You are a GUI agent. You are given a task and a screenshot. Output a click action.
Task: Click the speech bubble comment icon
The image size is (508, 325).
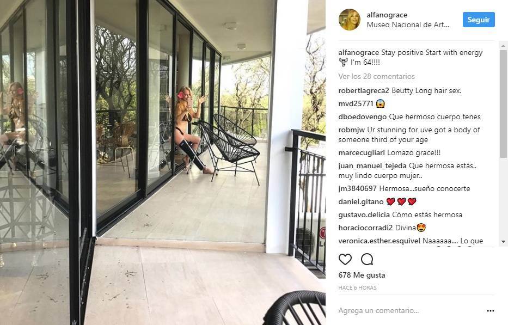point(367,259)
